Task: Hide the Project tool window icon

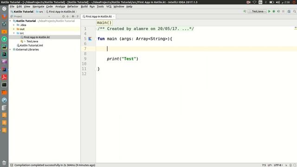Action: [x=77, y=17]
